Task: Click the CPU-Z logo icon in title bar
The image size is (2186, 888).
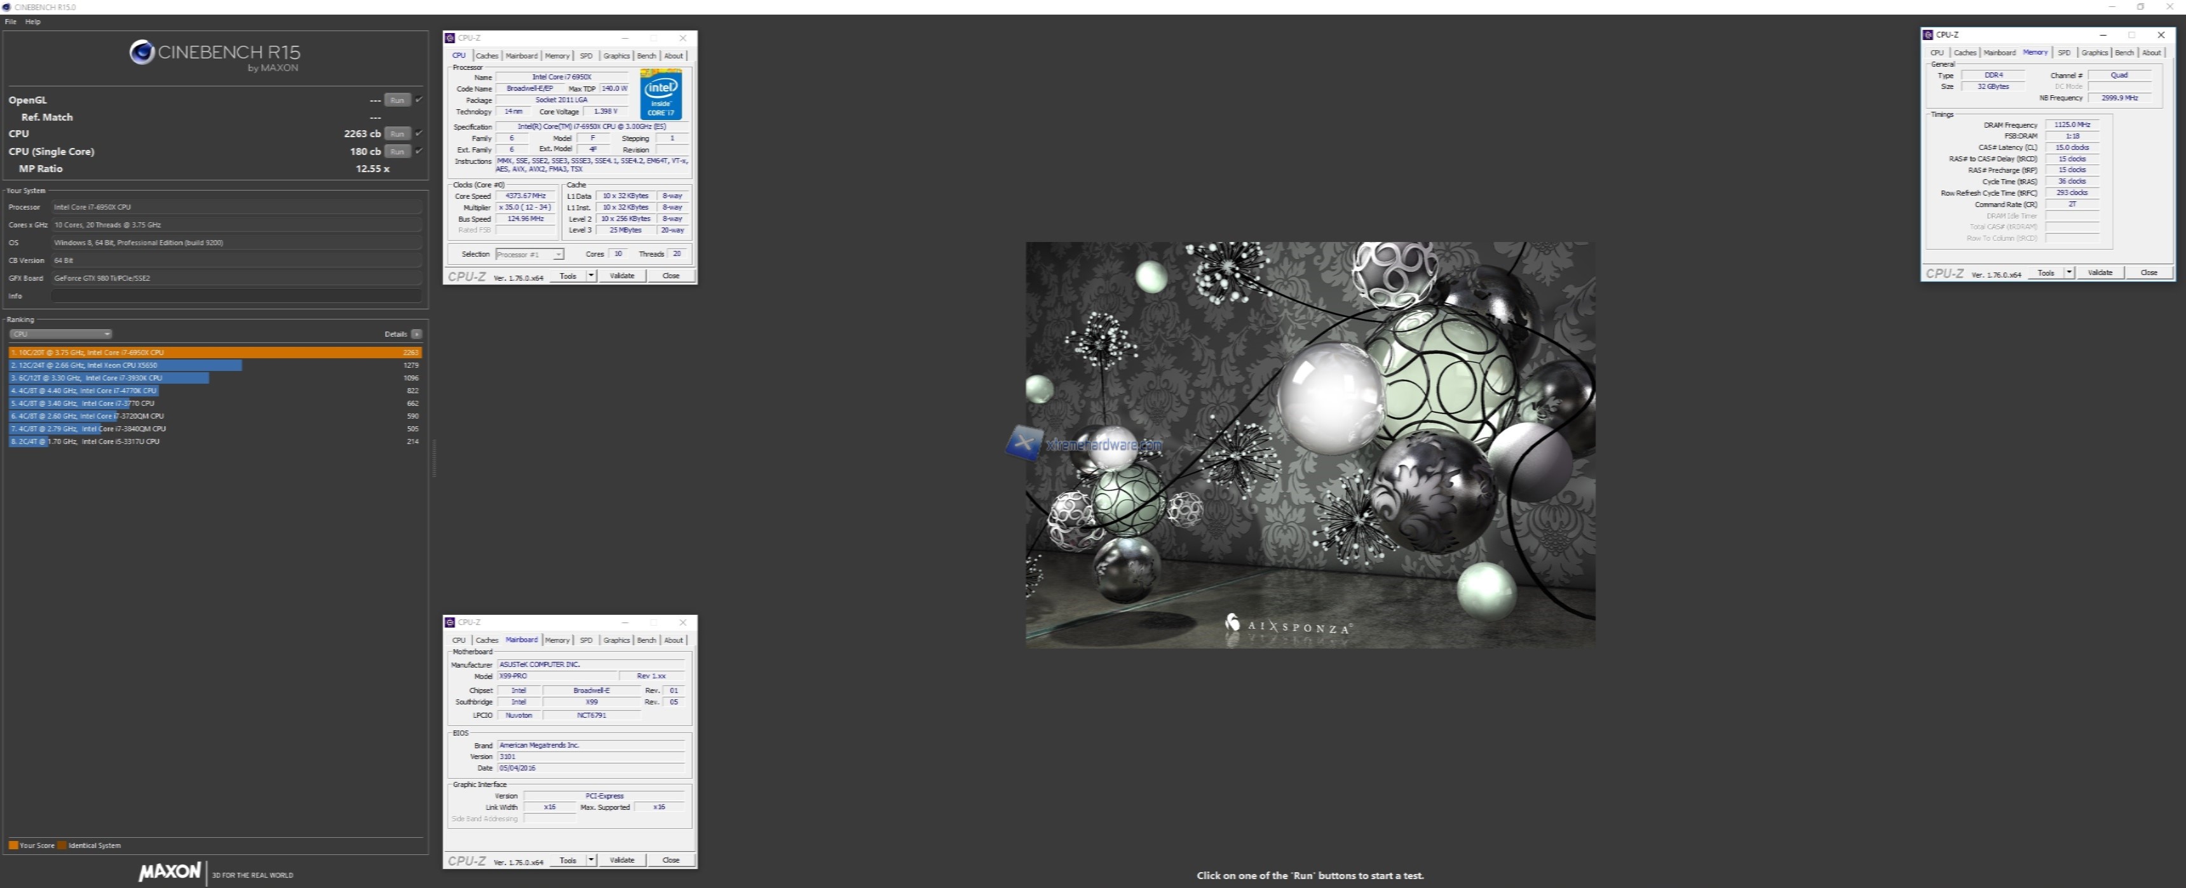Action: click(x=451, y=37)
